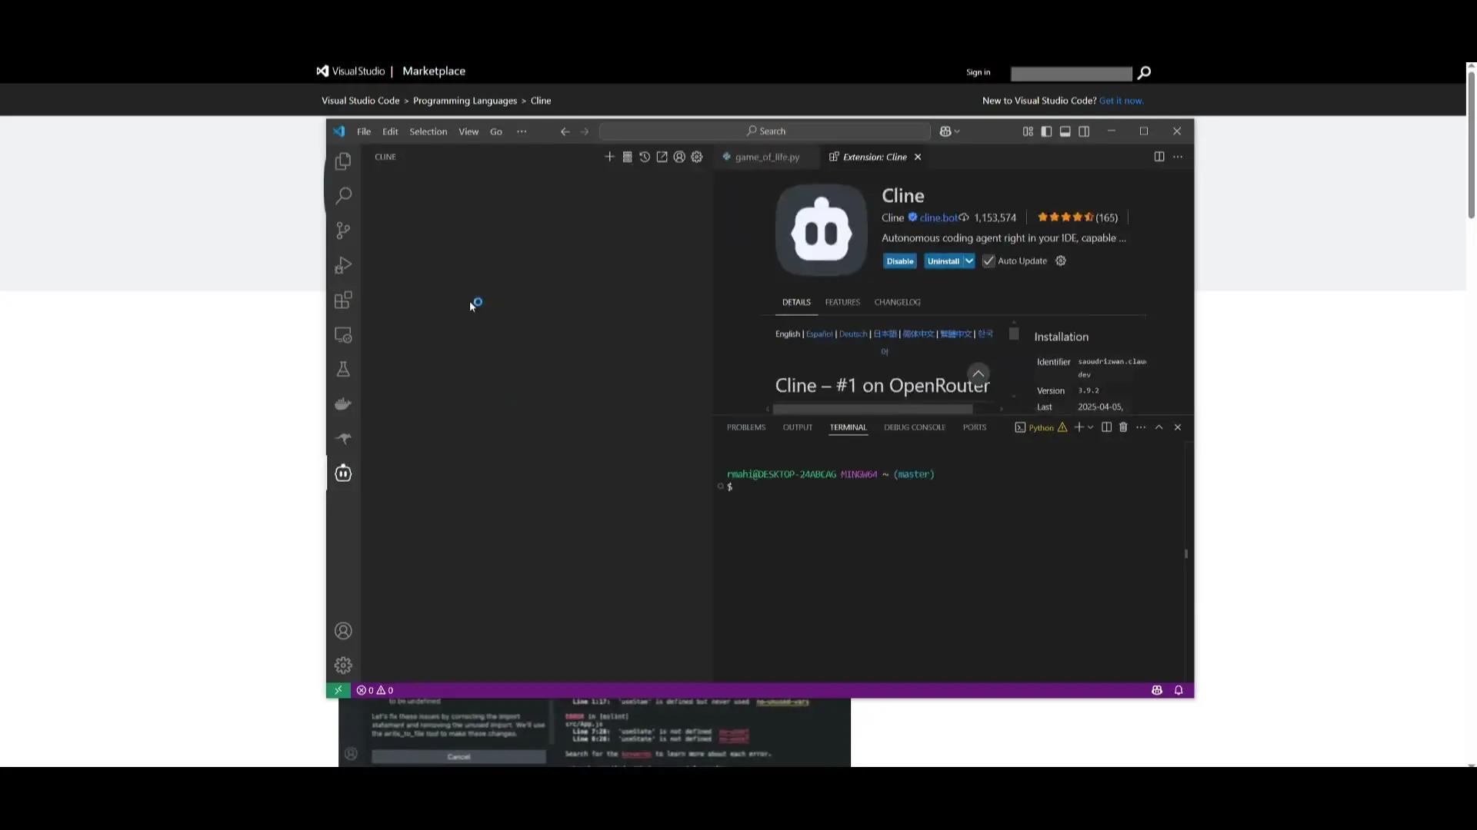Split the editor to the right
Image resolution: width=1477 pixels, height=830 pixels.
[1159, 157]
